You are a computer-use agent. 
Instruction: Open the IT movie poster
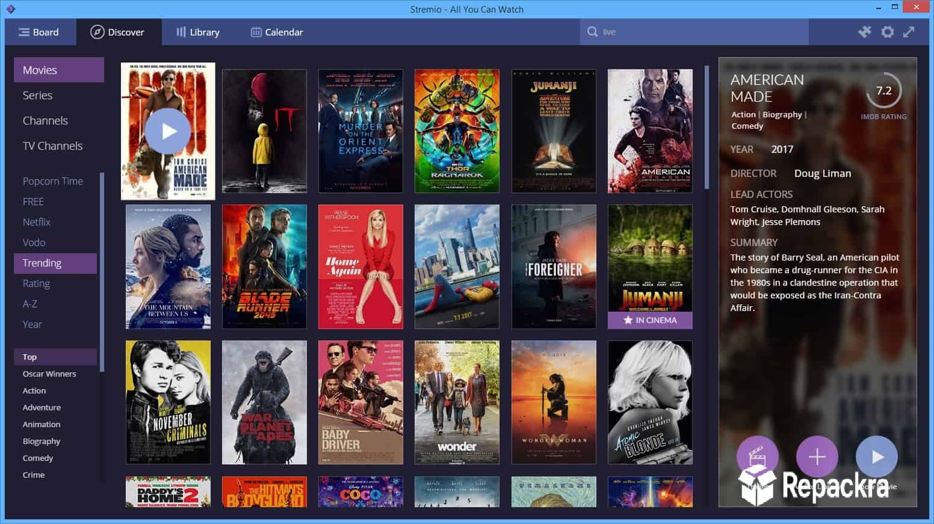[x=264, y=131]
